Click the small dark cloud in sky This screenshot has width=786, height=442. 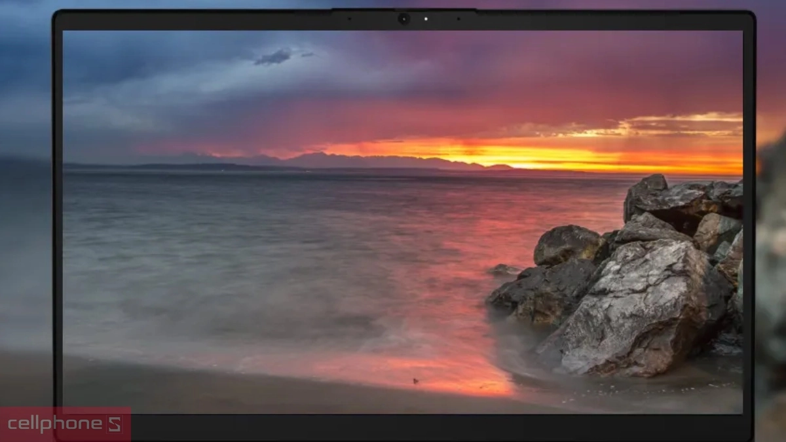click(273, 58)
